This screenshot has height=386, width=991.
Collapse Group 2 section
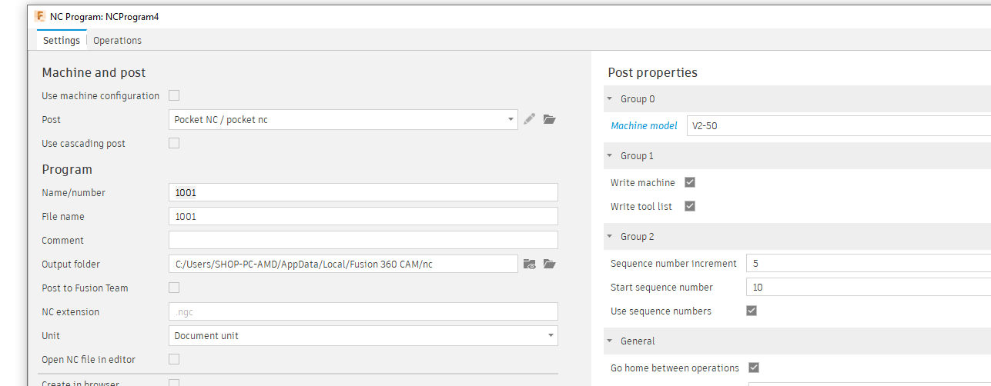[x=610, y=236]
